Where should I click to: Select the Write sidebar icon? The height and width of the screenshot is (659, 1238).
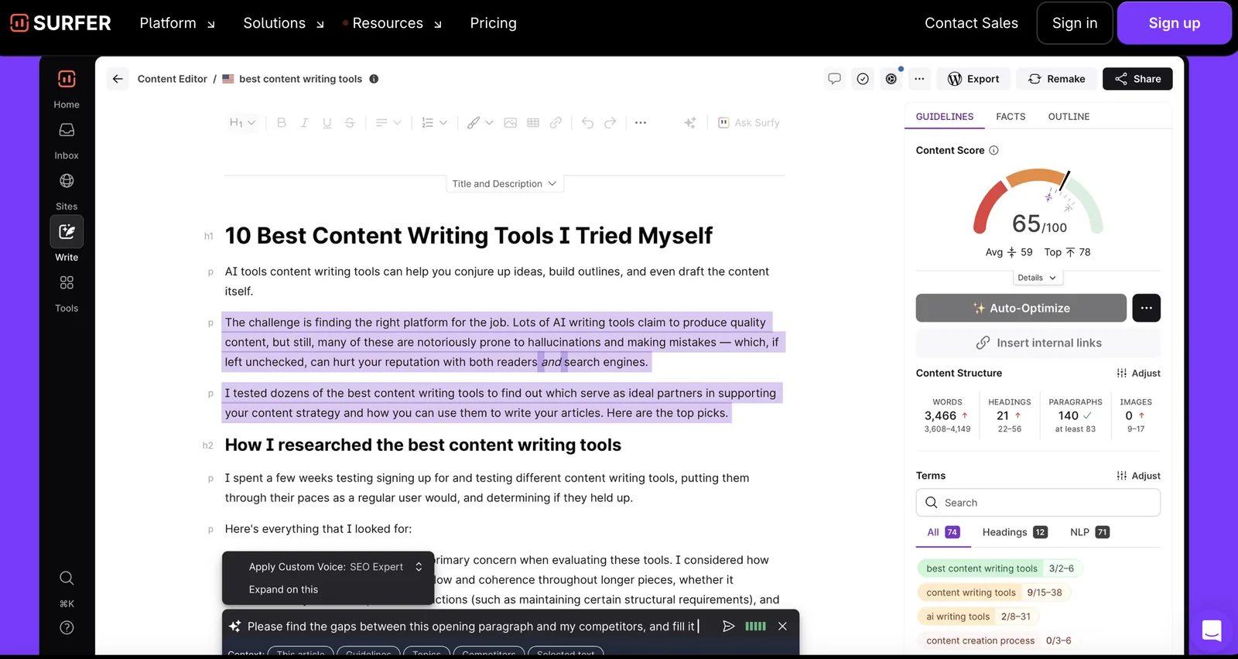tap(67, 232)
